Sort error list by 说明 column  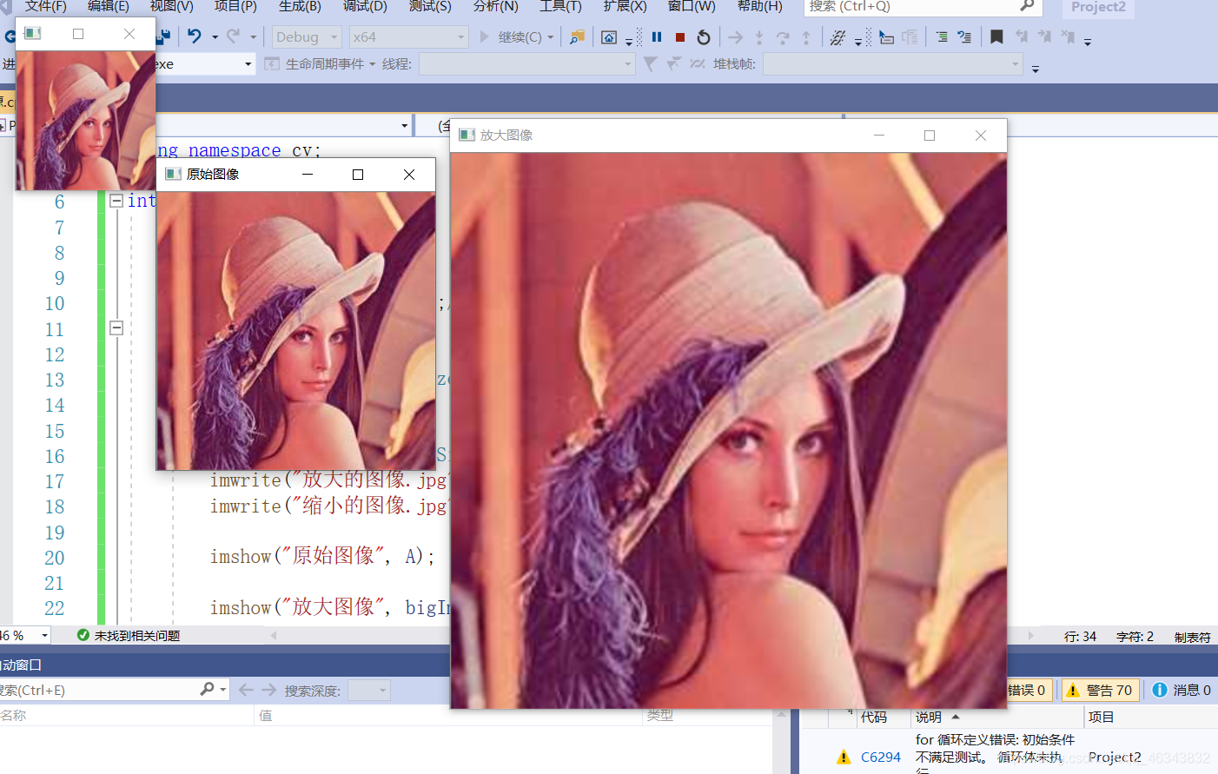[x=996, y=717]
